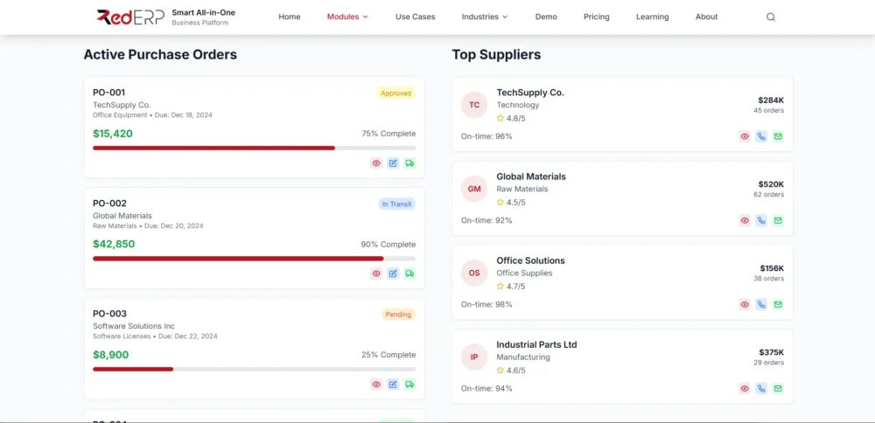Viewport: 875px width, 423px height.
Task: Open the Learning link in navigation
Action: click(x=652, y=17)
